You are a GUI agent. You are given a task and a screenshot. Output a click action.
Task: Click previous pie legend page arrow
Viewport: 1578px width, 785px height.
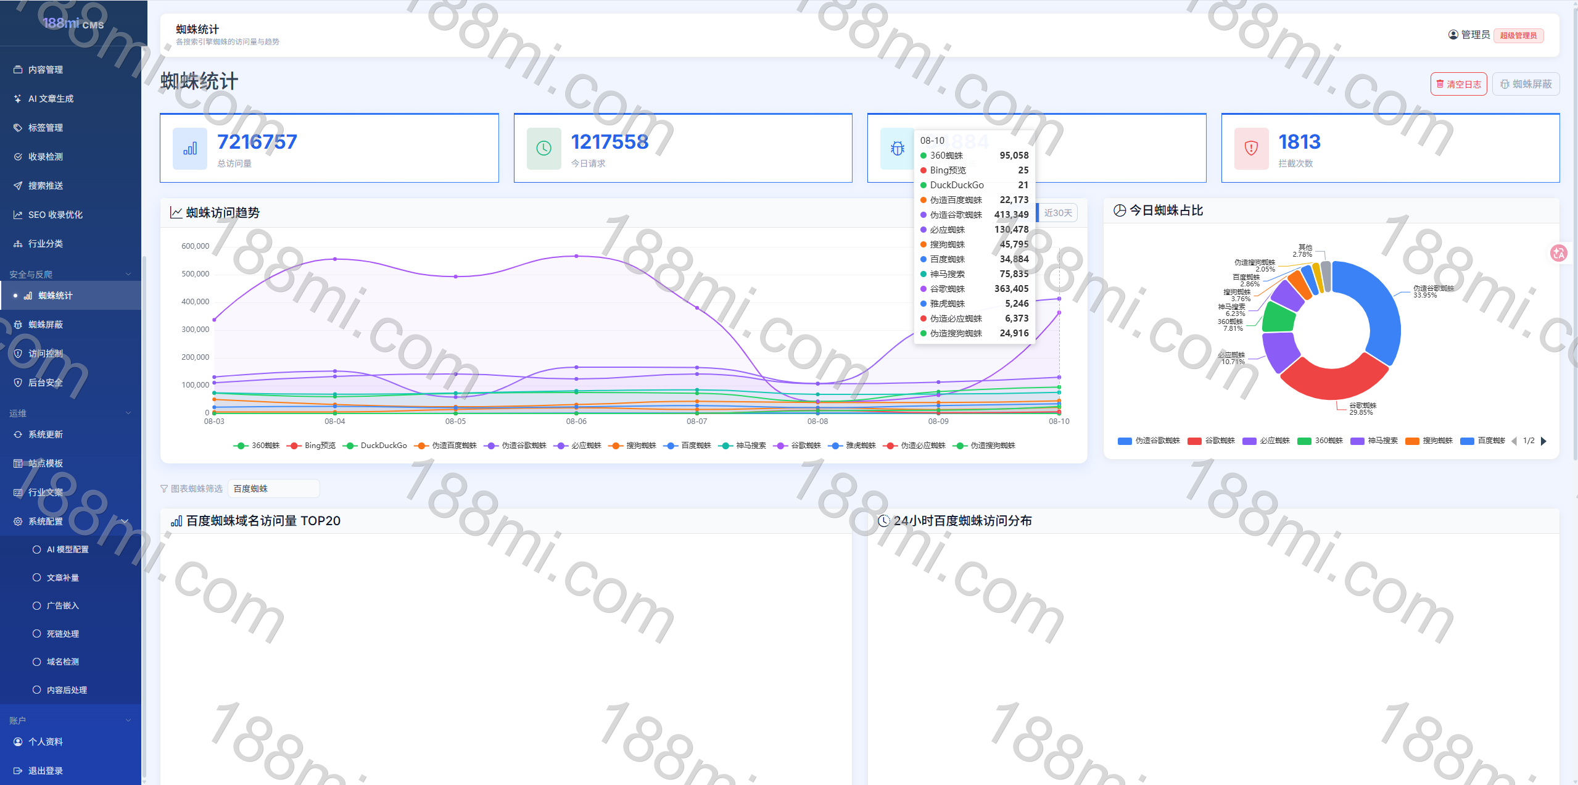pyautogui.click(x=1514, y=441)
